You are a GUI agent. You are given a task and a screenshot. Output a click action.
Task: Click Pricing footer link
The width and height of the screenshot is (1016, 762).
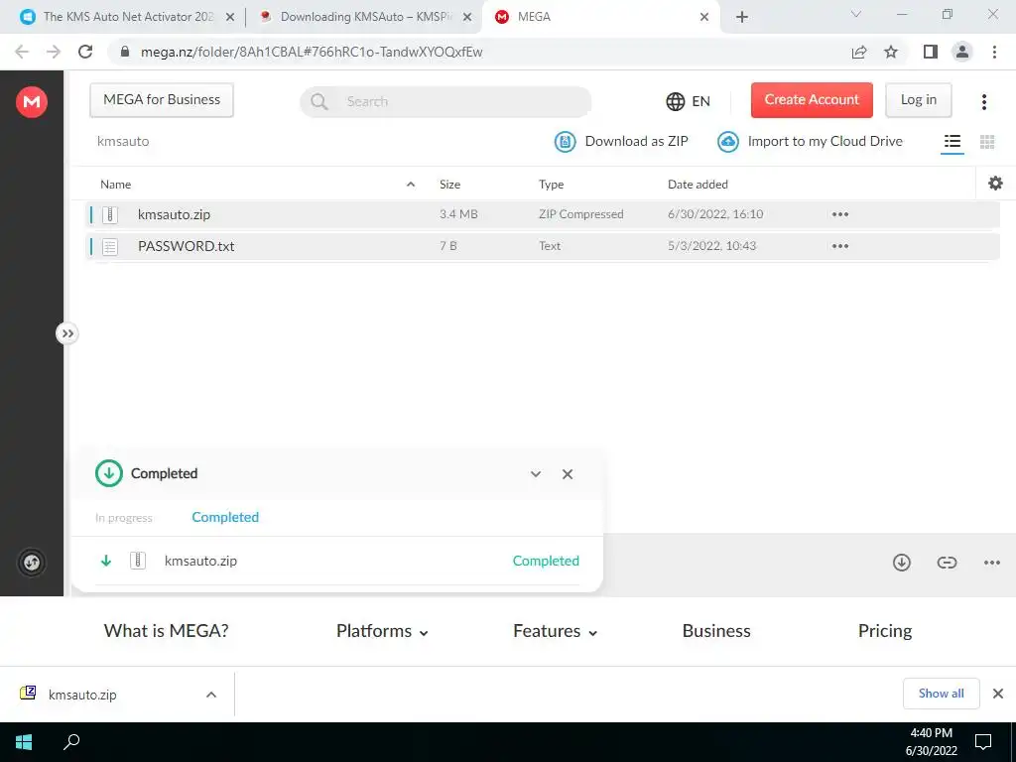tap(884, 631)
